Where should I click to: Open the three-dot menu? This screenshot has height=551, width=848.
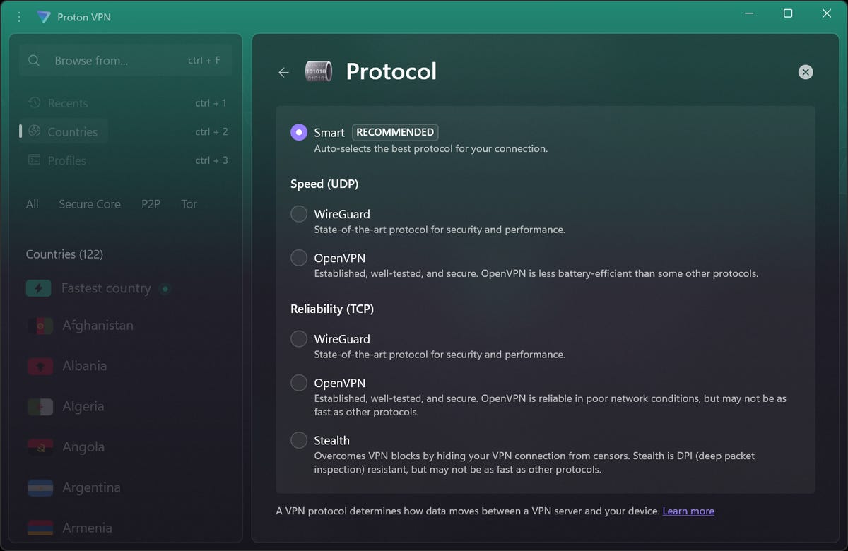18,16
